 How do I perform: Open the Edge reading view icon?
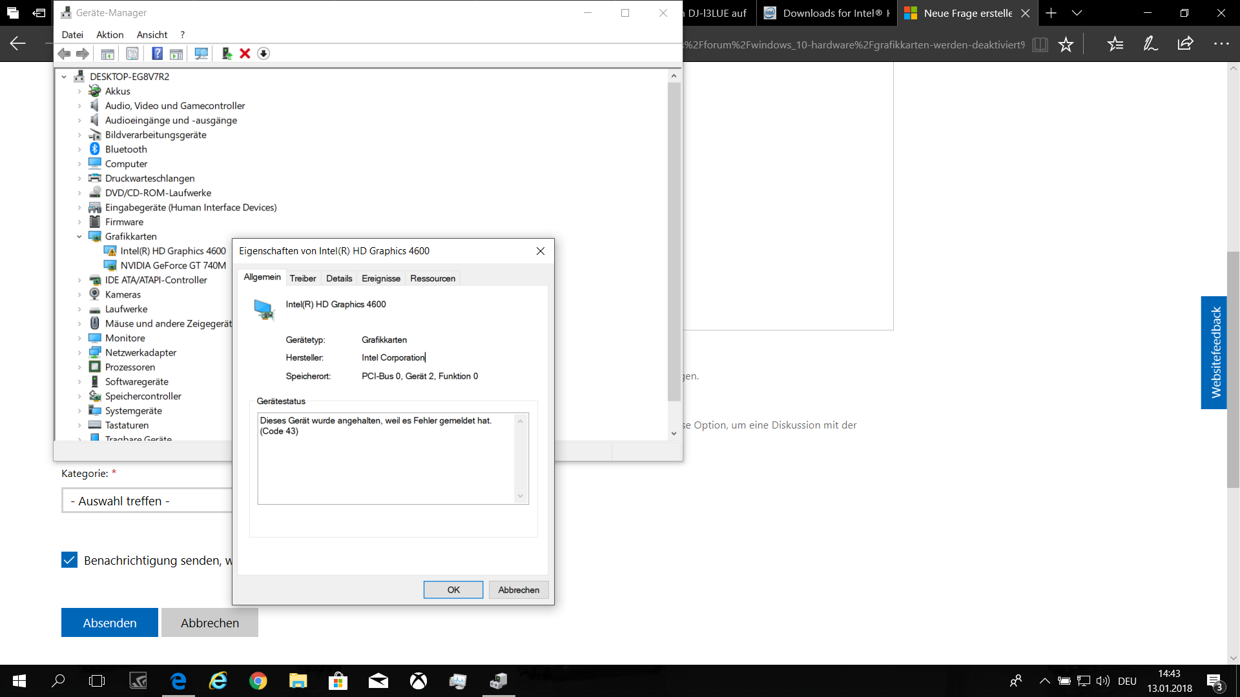click(x=1040, y=45)
